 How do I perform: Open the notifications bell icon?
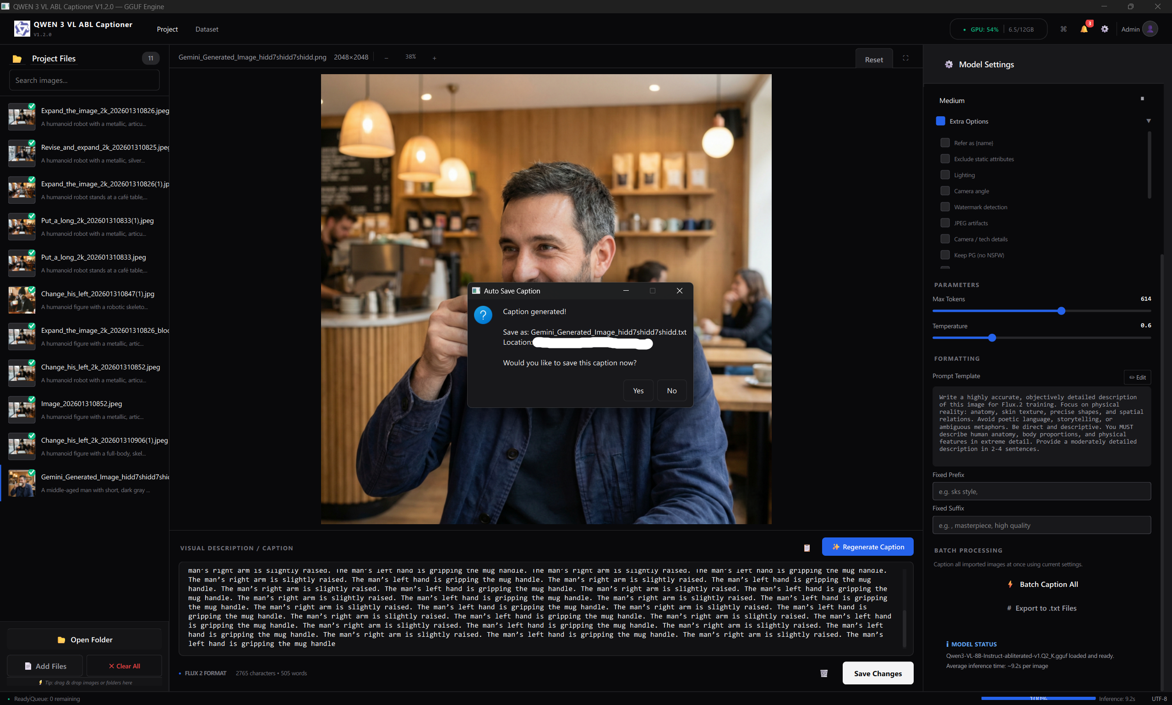pyautogui.click(x=1084, y=29)
